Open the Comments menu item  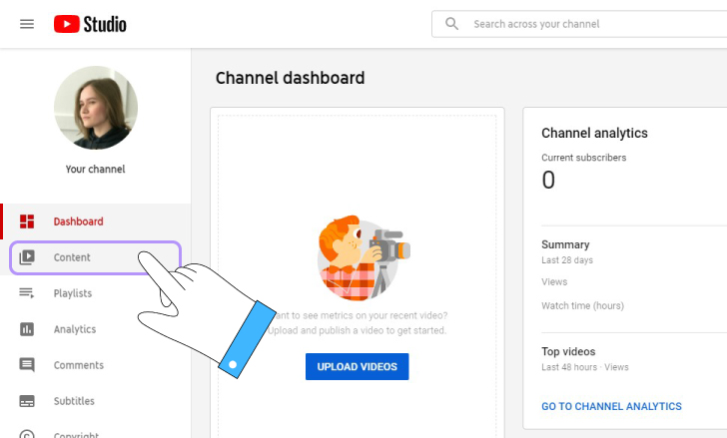click(x=96, y=365)
